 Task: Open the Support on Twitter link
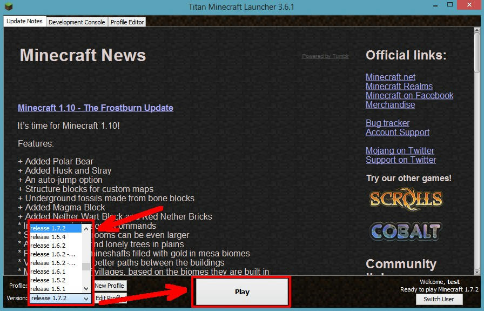coord(401,160)
